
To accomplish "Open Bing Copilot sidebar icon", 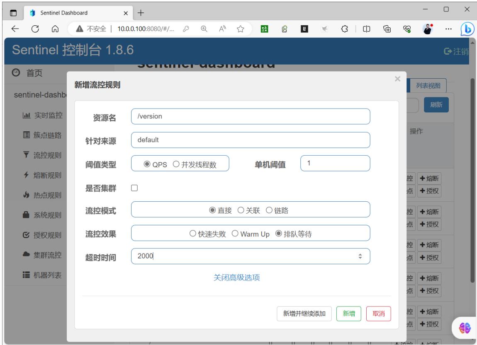I will 467,29.
